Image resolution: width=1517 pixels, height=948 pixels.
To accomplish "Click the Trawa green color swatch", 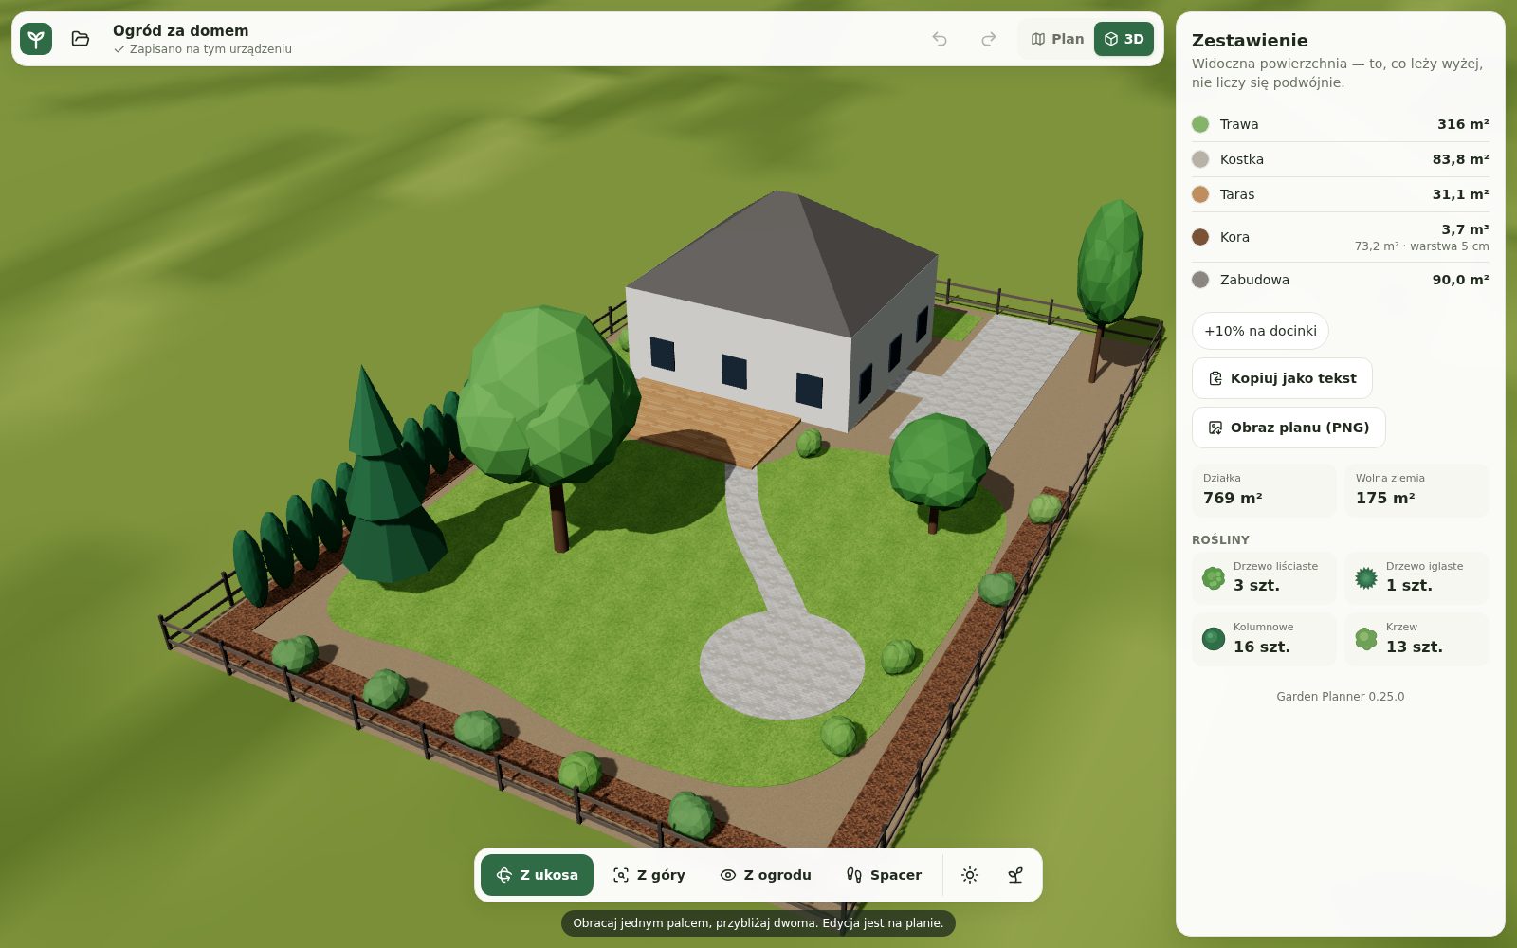I will (1200, 124).
